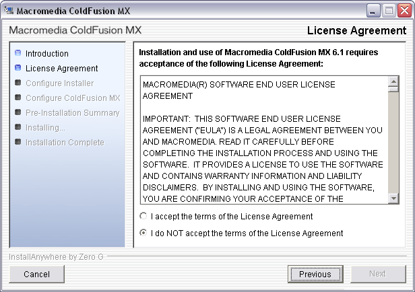Click the Next button
Image resolution: width=415 pixels, height=292 pixels.
[x=377, y=274]
